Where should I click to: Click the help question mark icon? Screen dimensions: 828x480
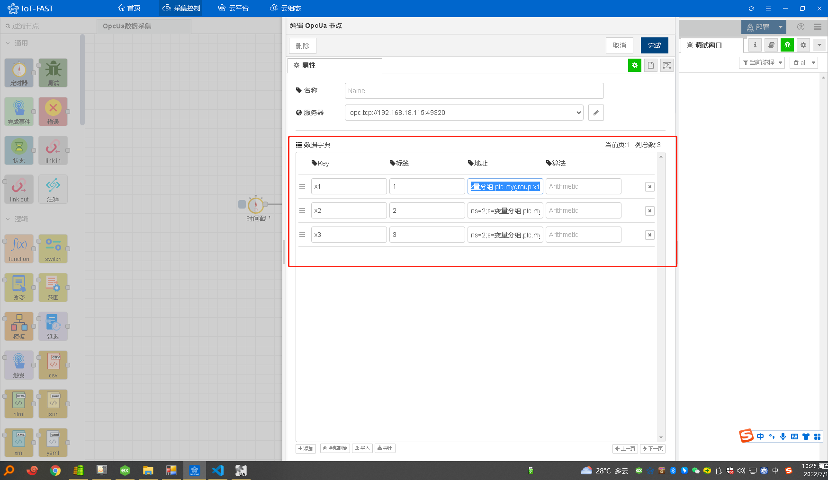[x=801, y=27]
